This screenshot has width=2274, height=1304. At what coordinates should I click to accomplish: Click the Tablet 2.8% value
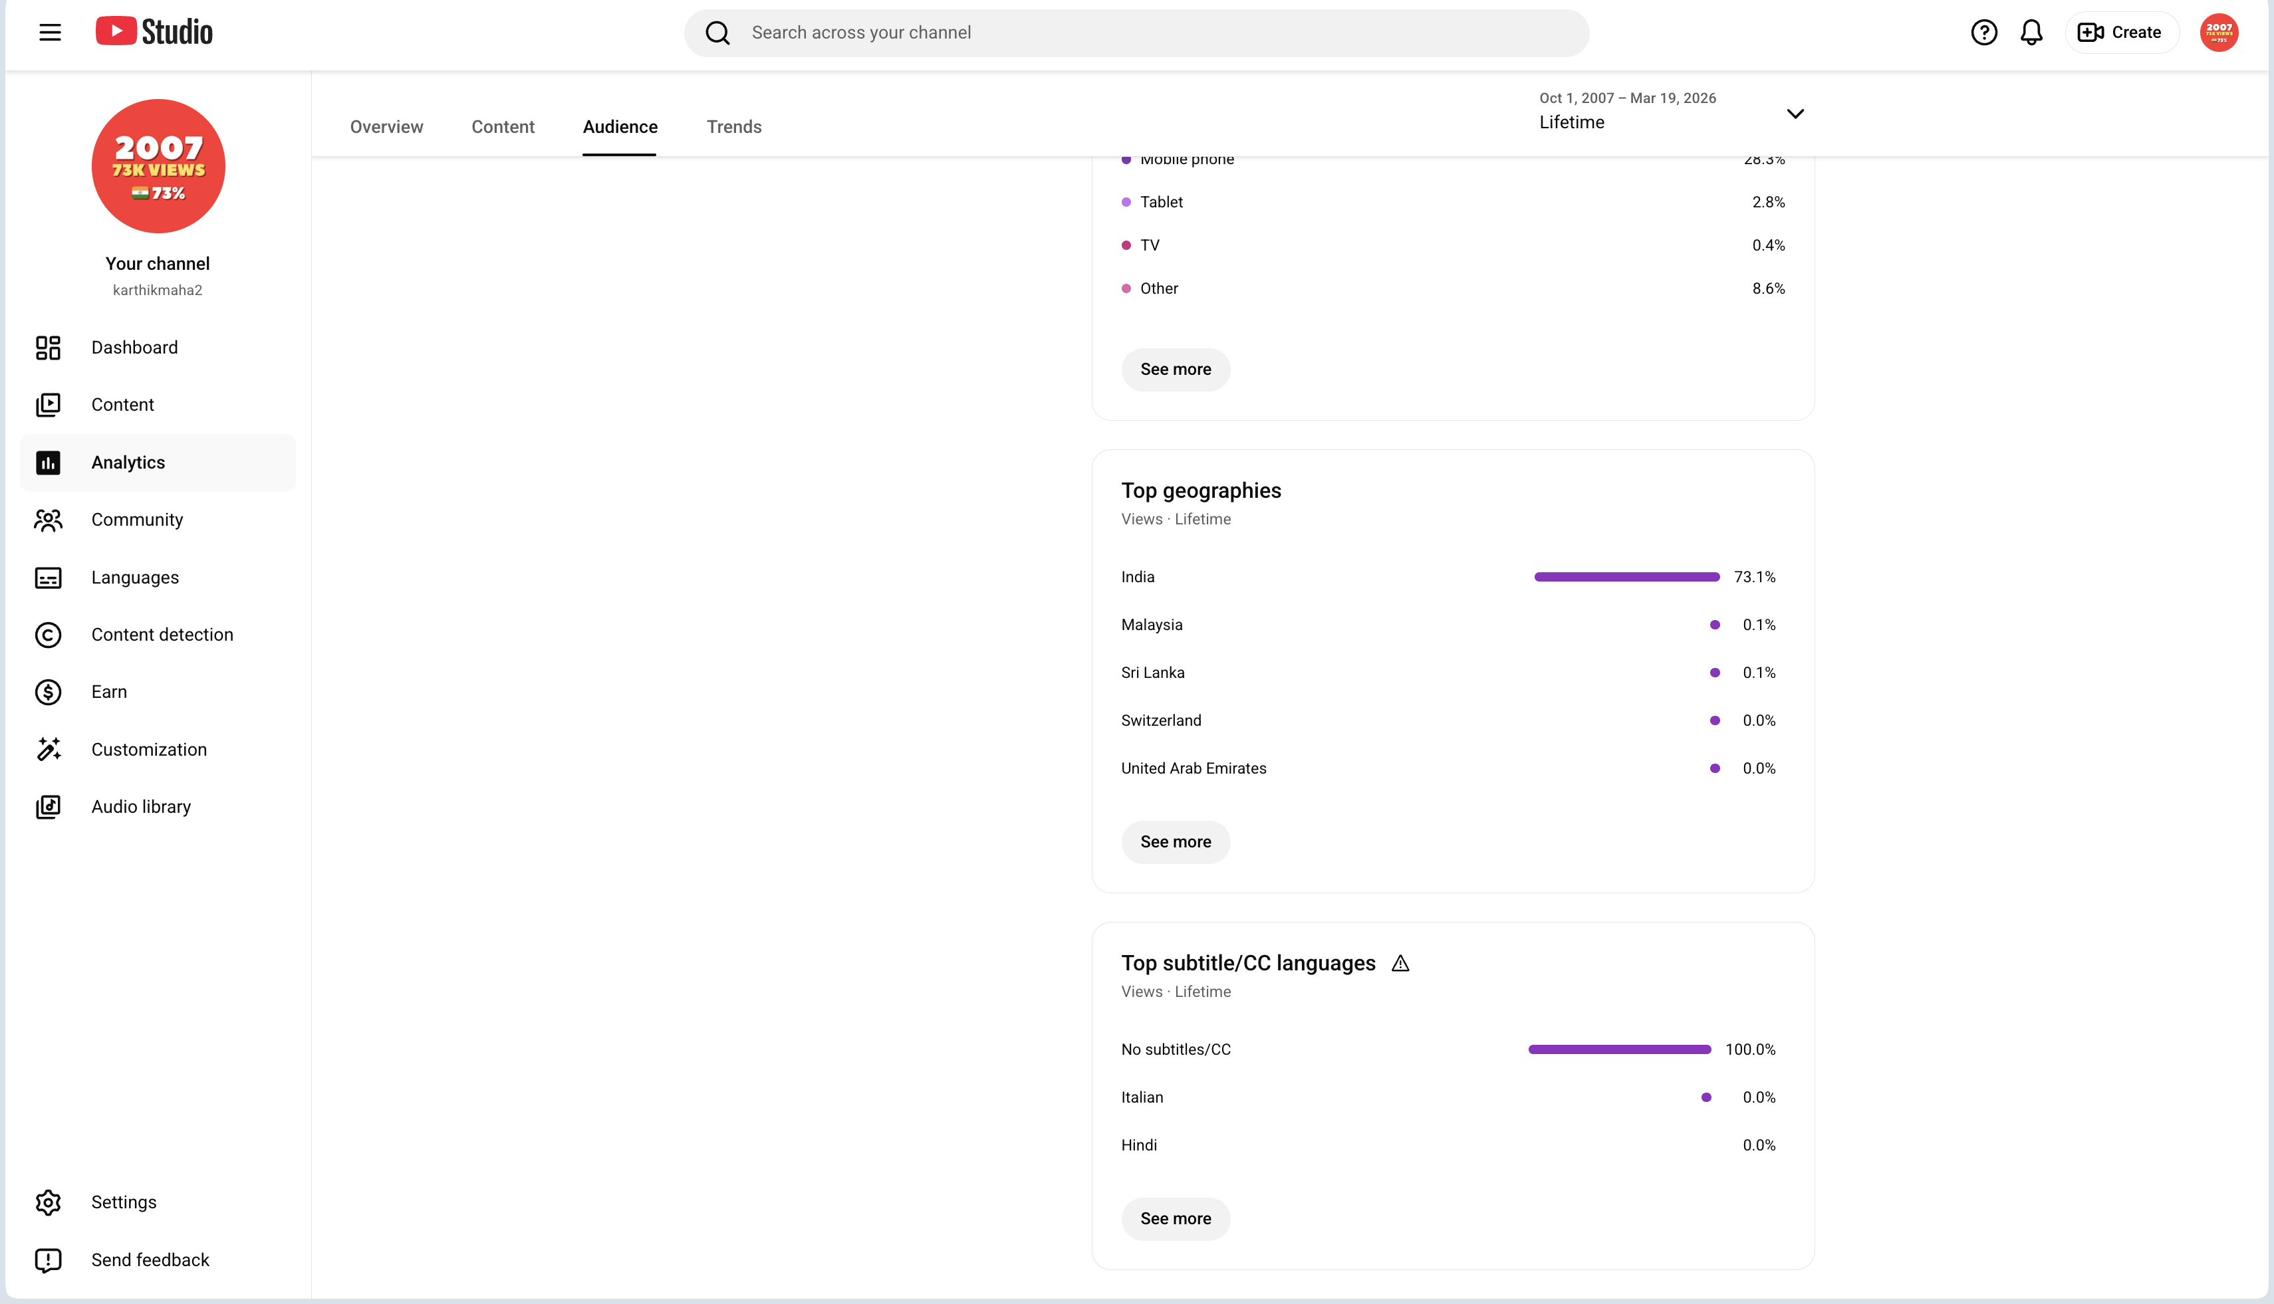pos(1769,203)
